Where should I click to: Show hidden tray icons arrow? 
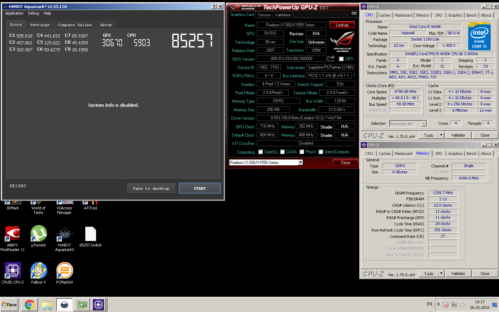[x=438, y=304]
